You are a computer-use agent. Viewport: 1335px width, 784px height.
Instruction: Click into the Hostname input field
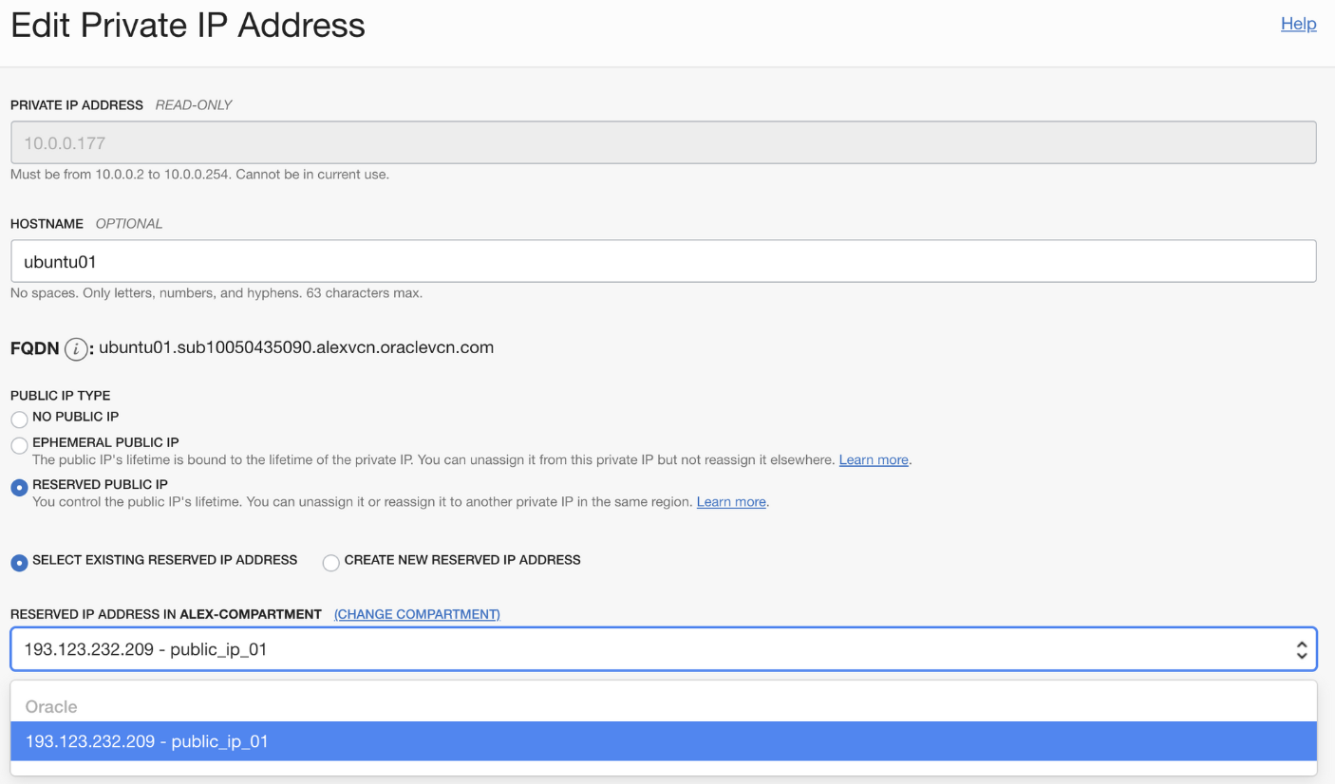tap(664, 261)
